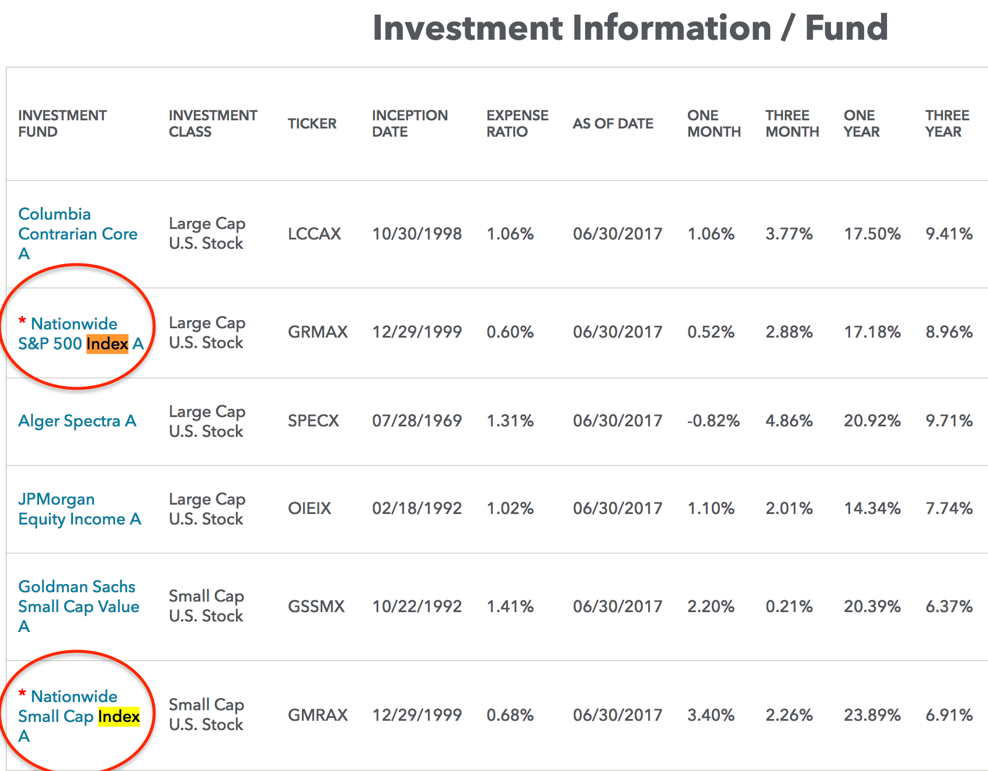Screen dimensions: 988x771
Task: Sort by the Expense Ratio column header
Action: click(517, 123)
